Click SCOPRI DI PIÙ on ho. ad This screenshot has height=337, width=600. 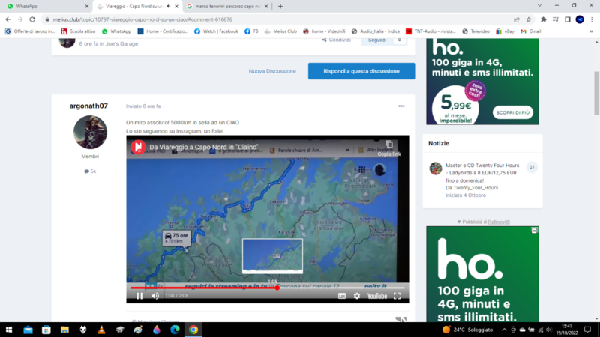[x=513, y=113]
